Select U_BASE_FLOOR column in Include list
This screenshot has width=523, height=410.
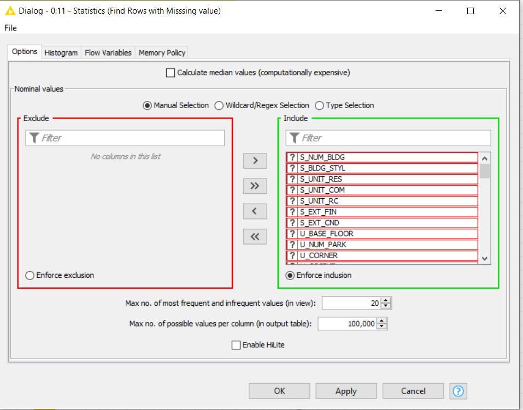(382, 234)
